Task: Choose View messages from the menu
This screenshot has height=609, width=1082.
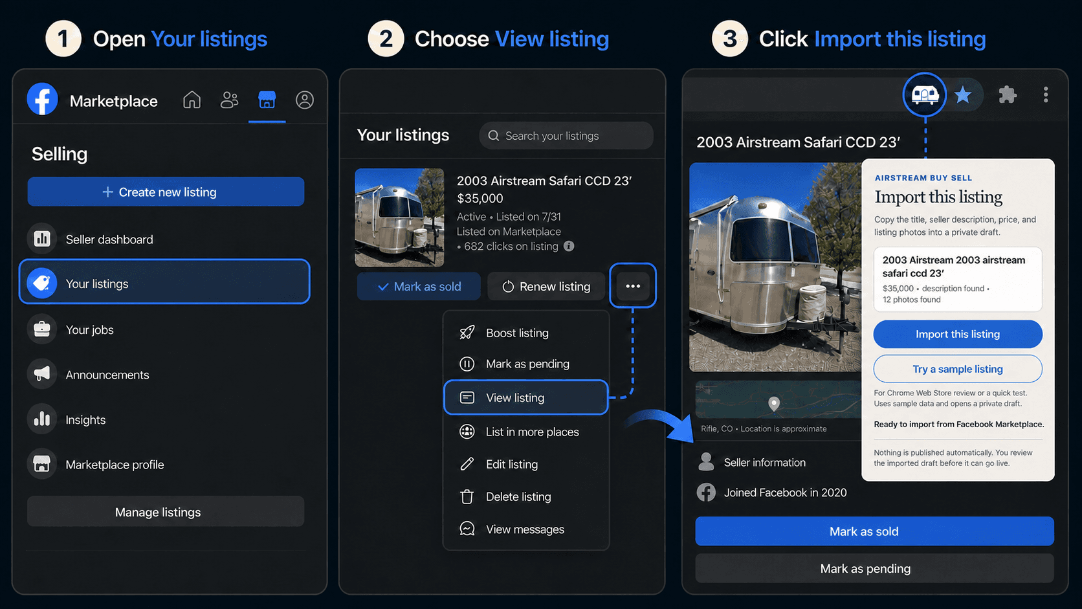Action: pyautogui.click(x=526, y=529)
